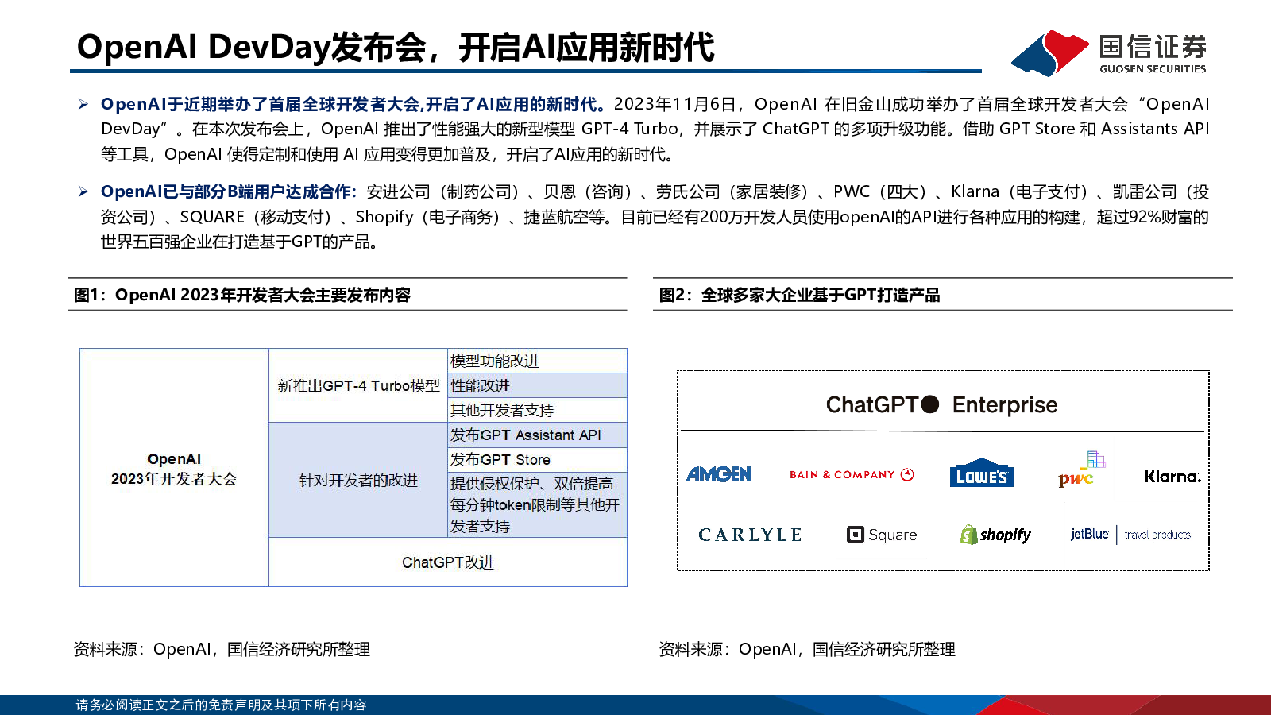Click table cell '新推出GPT-4 Turbo模型'

(x=358, y=385)
